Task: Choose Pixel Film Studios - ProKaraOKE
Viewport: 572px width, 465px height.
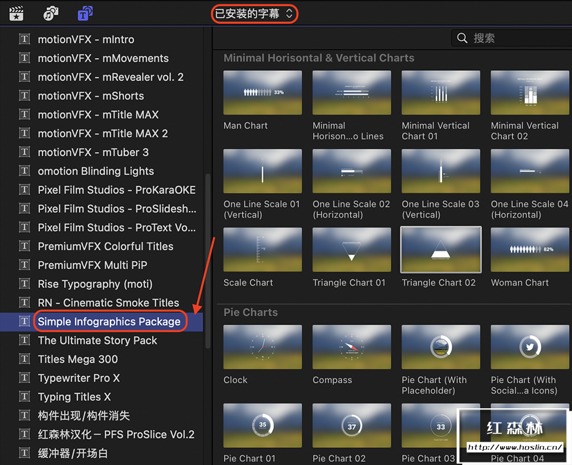Action: 101,190
